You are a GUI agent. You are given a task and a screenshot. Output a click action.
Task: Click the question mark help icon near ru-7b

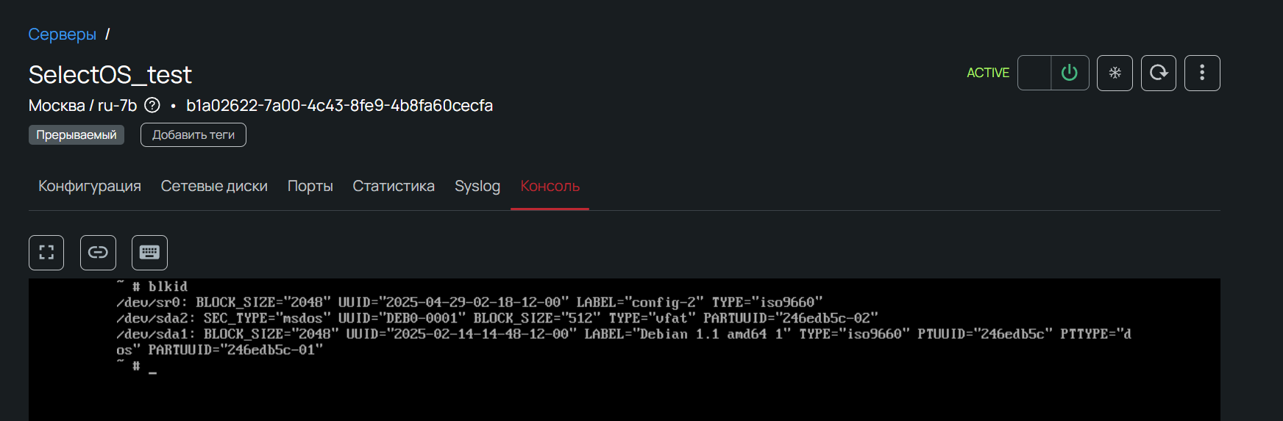pos(152,105)
